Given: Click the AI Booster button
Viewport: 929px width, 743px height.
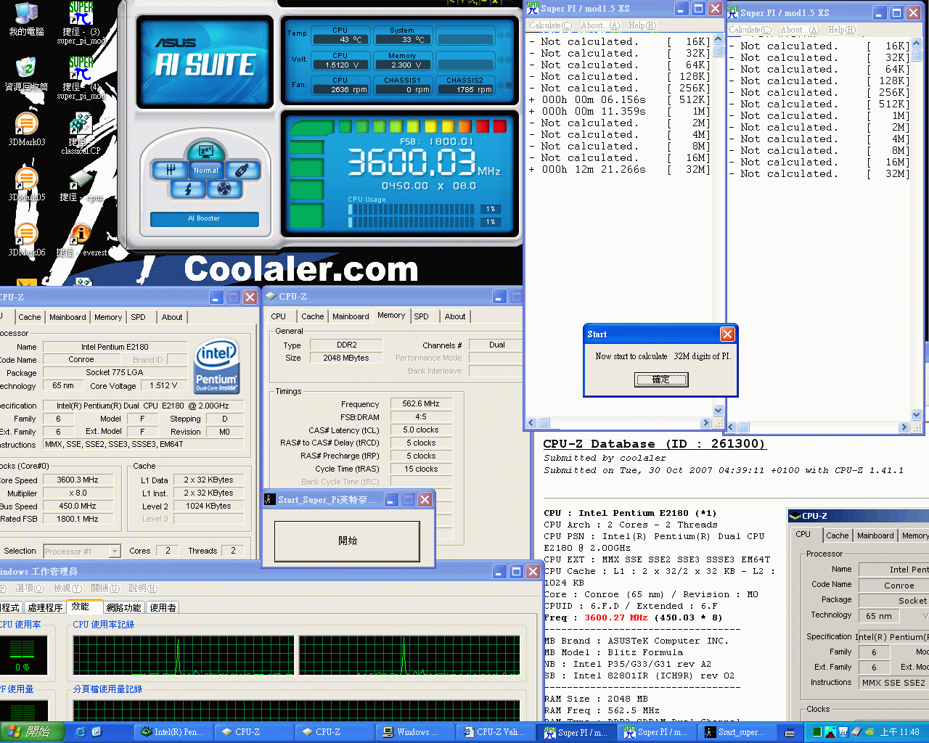Looking at the screenshot, I should pos(204,218).
